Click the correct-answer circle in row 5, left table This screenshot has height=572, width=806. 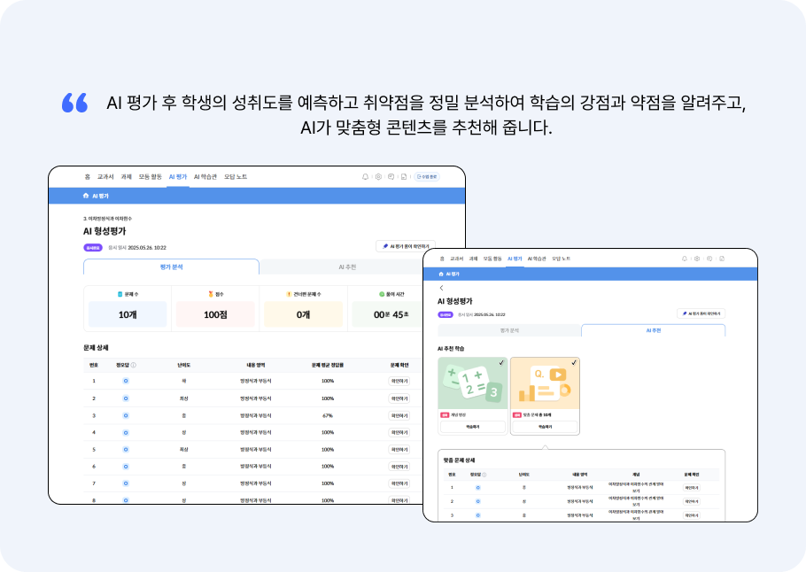(126, 450)
